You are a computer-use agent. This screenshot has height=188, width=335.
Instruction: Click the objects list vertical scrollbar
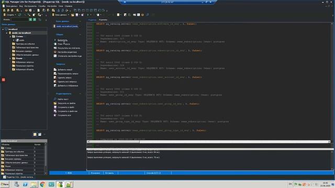coord(46,159)
